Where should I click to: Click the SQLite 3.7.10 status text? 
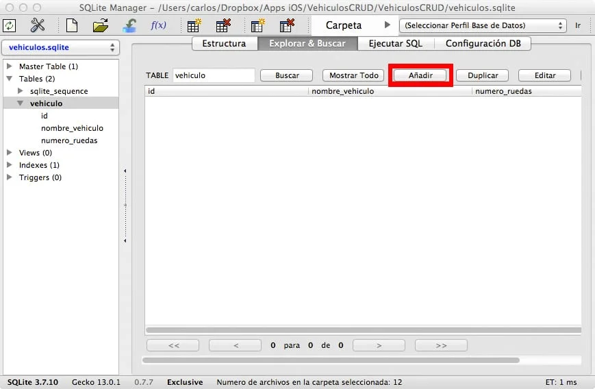tap(33, 382)
